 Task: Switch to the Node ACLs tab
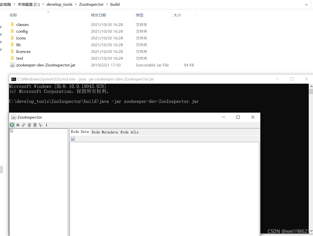coord(129,132)
